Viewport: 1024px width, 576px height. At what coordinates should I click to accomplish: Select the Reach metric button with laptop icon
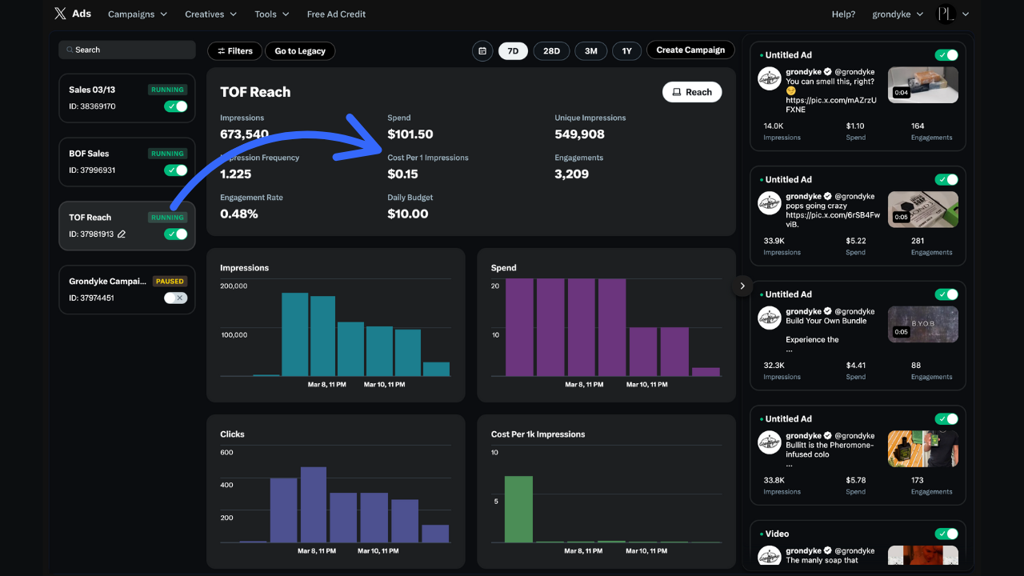tap(691, 91)
